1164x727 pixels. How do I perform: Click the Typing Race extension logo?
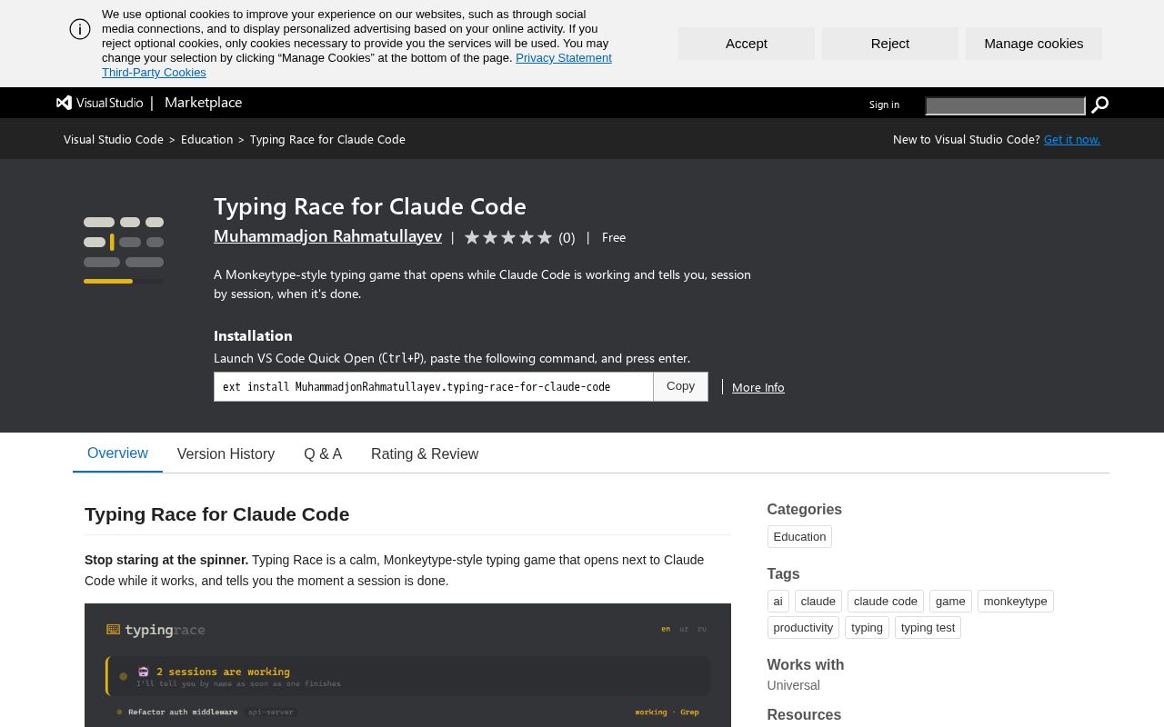[124, 250]
